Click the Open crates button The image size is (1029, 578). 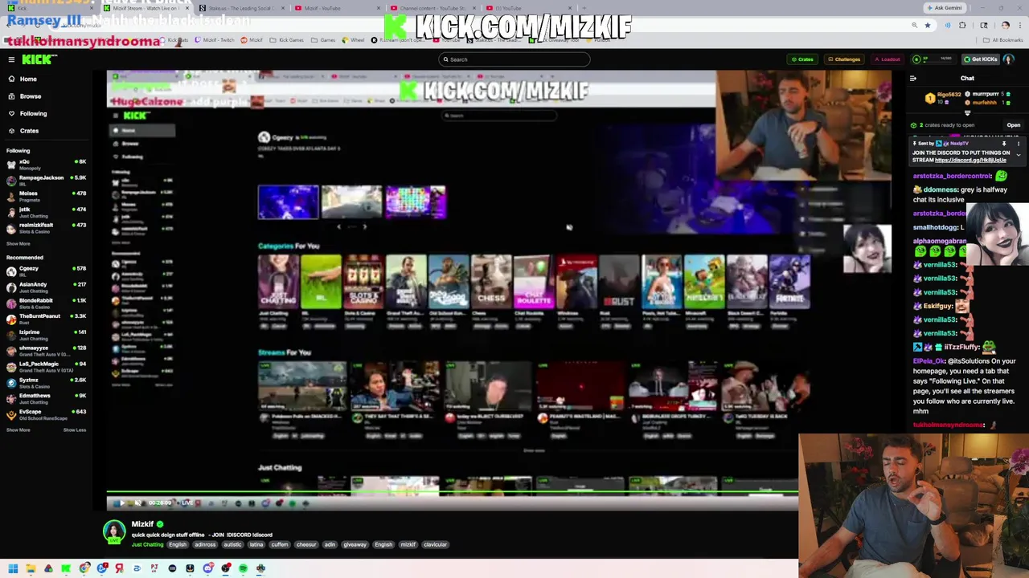(x=1013, y=125)
